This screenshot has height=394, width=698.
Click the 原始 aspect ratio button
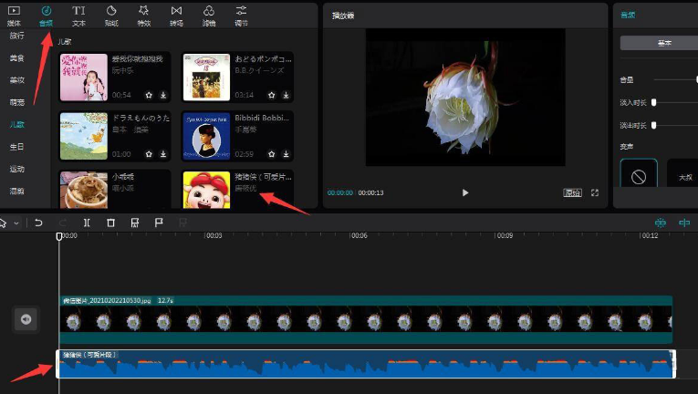click(x=572, y=192)
